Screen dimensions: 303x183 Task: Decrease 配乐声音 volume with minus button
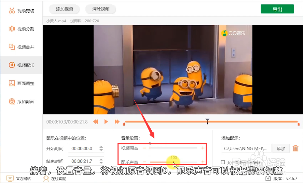point(144,162)
